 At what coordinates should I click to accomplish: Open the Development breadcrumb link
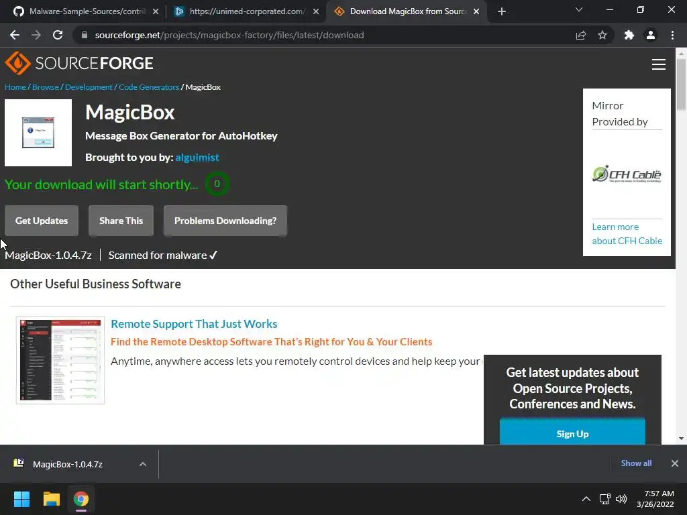(x=89, y=87)
